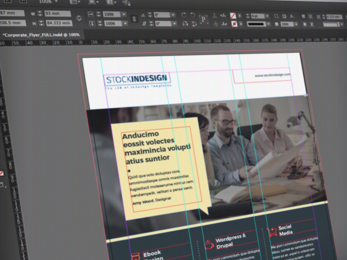Click the opacity checkerboard icon
The height and width of the screenshot is (260, 347).
click(x=277, y=24)
